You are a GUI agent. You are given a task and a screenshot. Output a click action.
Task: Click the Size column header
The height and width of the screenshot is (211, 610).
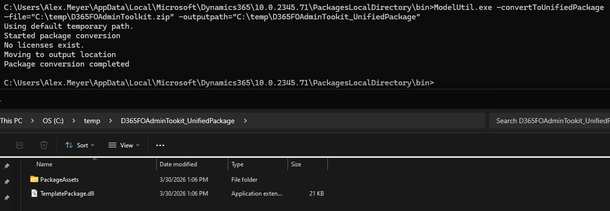click(296, 164)
